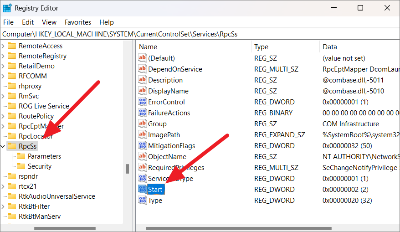
Task: Select the ROG Live Service key
Action: coord(44,106)
